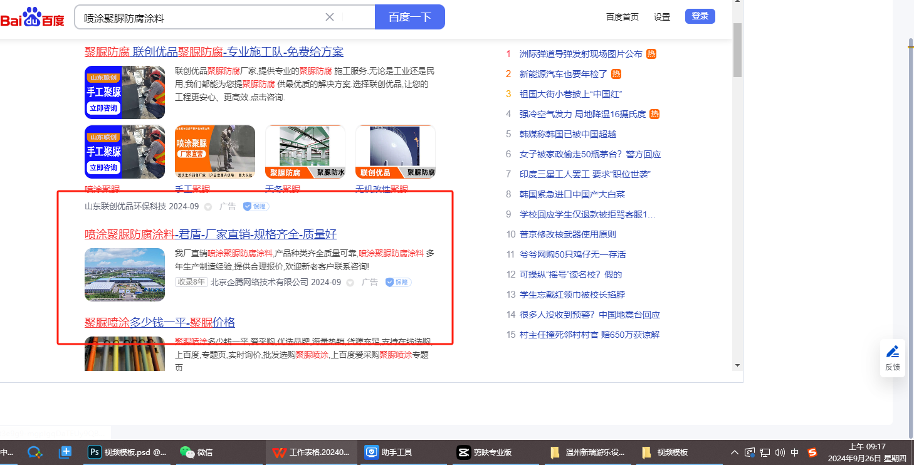Expand the arrow after 山东联创优品环保科技 2024-09
The image size is (914, 465).
click(x=208, y=207)
